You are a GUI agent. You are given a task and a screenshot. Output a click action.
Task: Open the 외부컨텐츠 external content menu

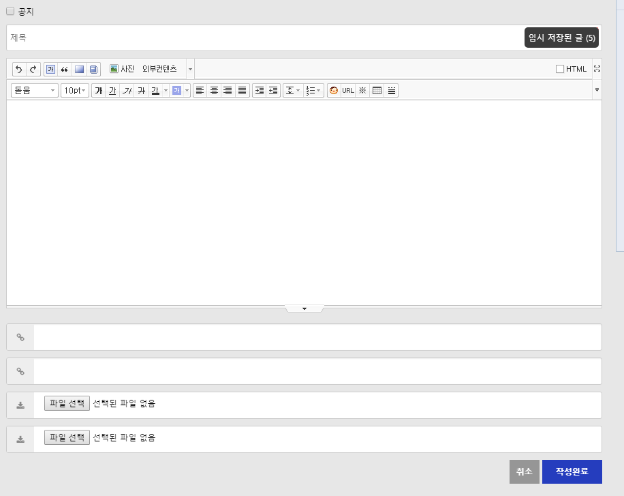[159, 69]
